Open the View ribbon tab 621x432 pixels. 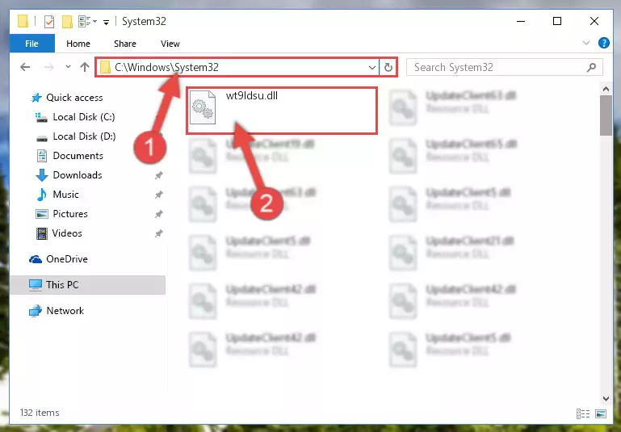coord(170,44)
